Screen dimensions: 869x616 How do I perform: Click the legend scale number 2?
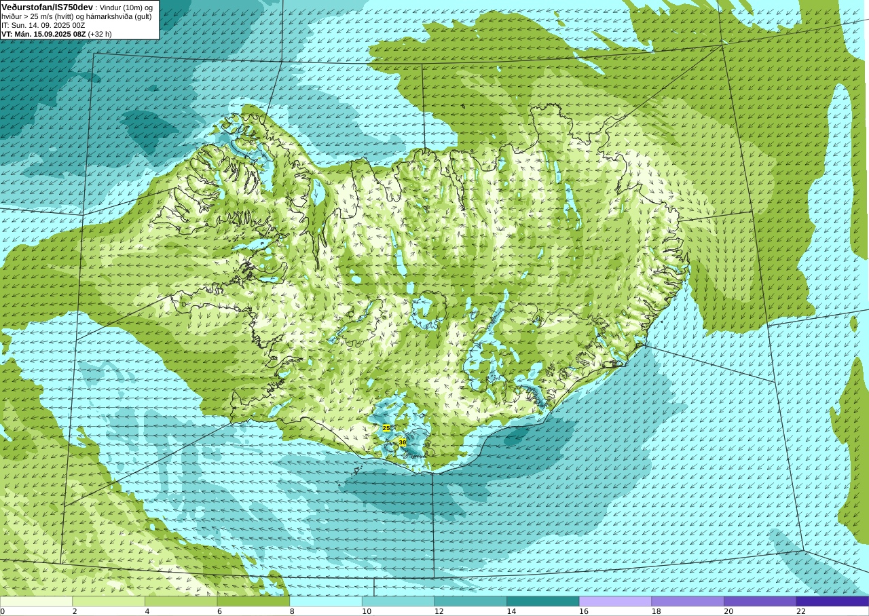pos(75,611)
